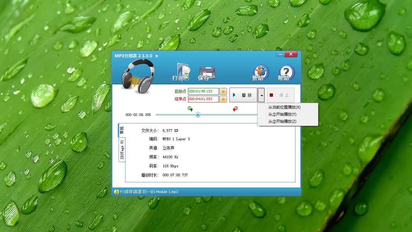
Task: Click the 保存 save icon
Action: pos(206,72)
